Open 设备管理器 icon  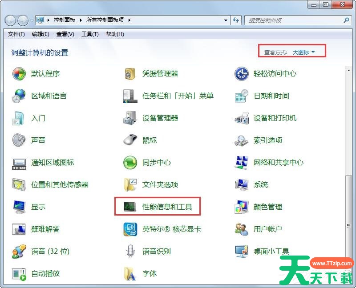[x=130, y=118]
